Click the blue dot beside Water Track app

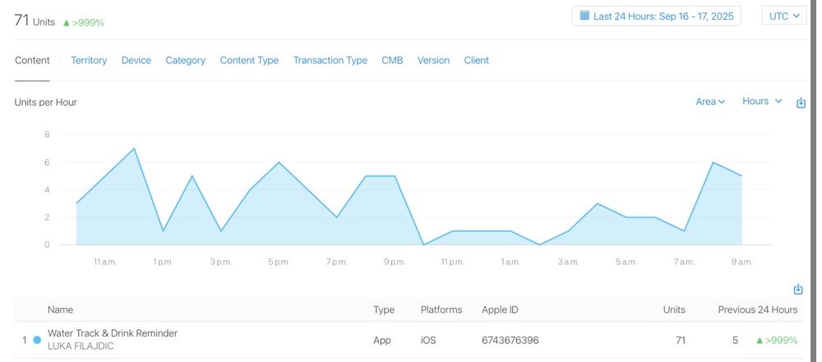(37, 340)
